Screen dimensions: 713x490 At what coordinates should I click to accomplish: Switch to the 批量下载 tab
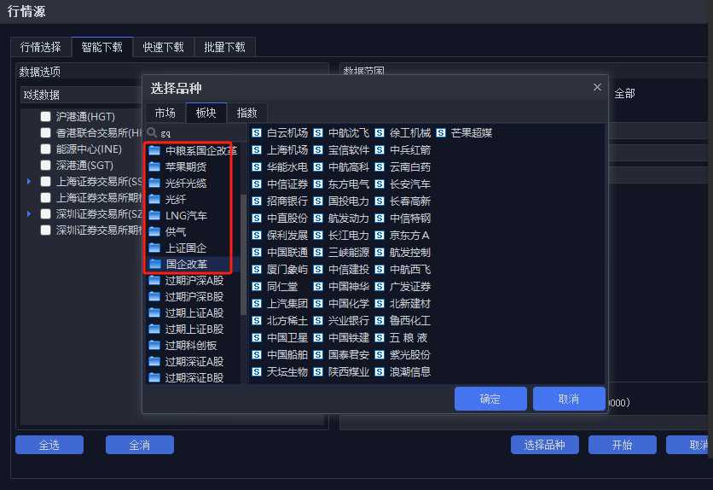224,47
